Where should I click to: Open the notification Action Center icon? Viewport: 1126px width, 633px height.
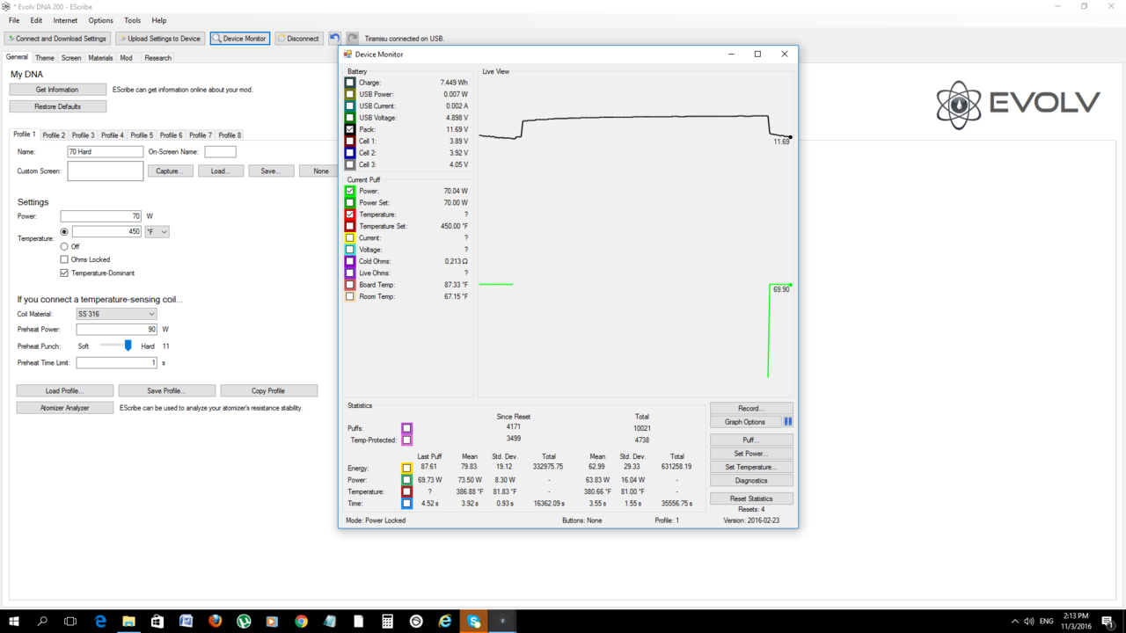tap(1108, 622)
